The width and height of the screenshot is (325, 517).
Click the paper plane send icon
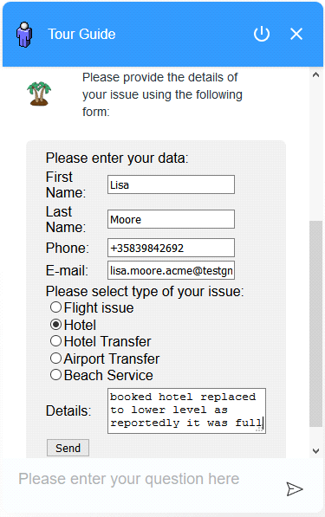[295, 489]
